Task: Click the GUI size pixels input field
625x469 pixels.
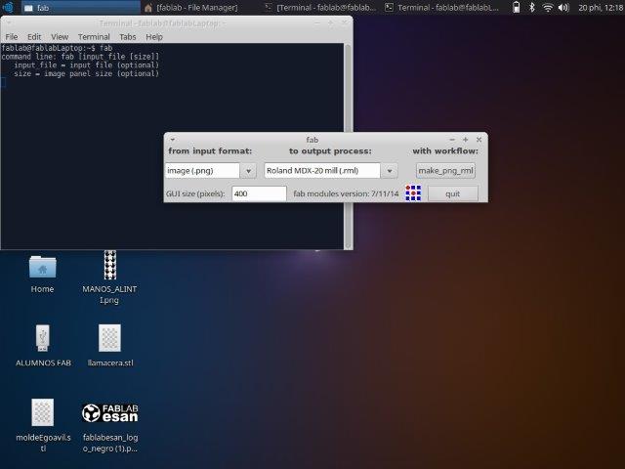Action: (x=259, y=193)
